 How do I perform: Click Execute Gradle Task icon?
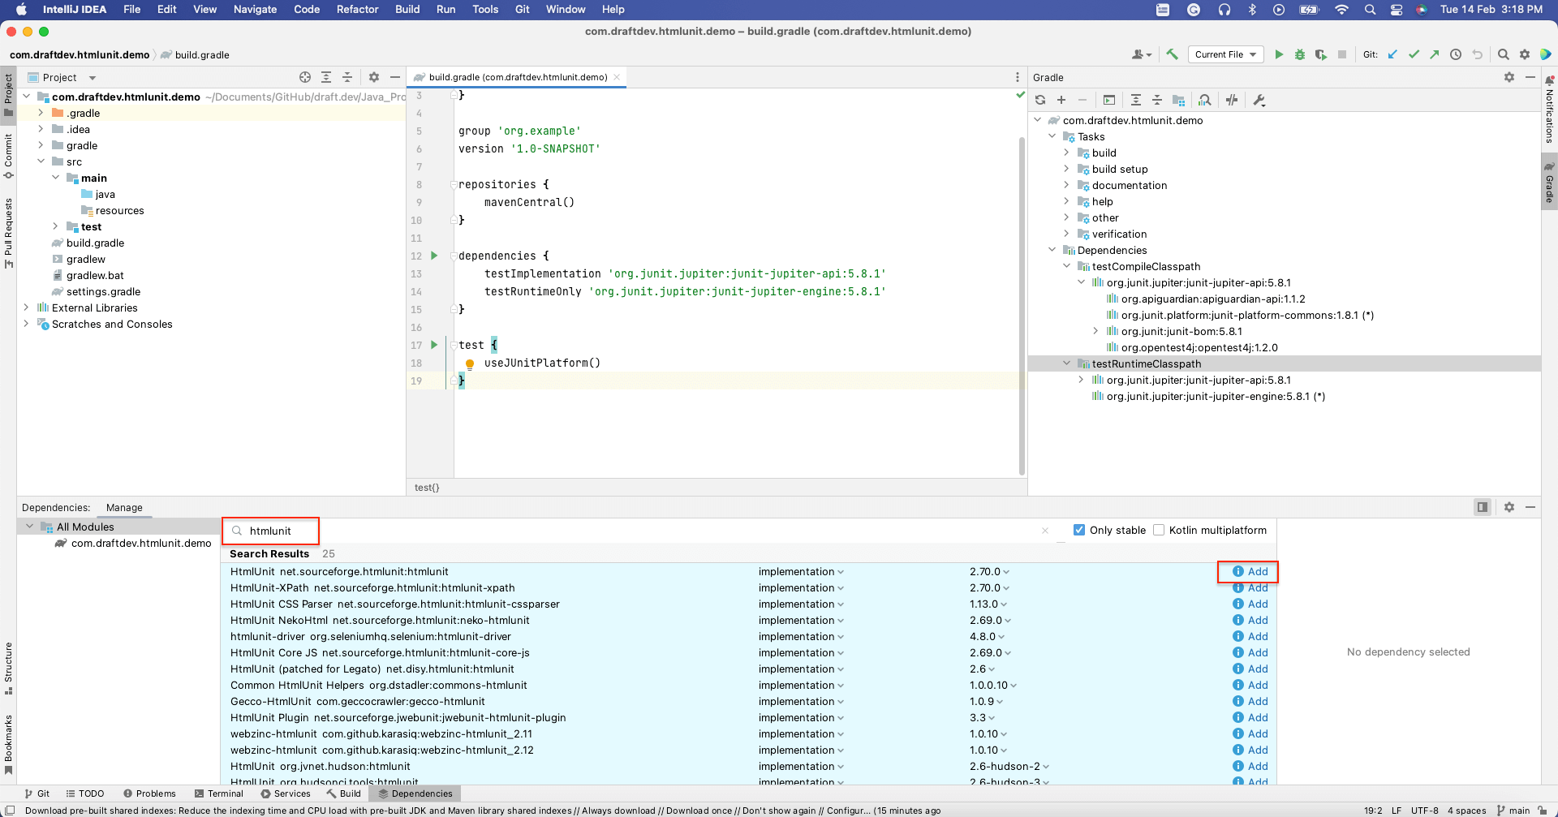tap(1109, 100)
